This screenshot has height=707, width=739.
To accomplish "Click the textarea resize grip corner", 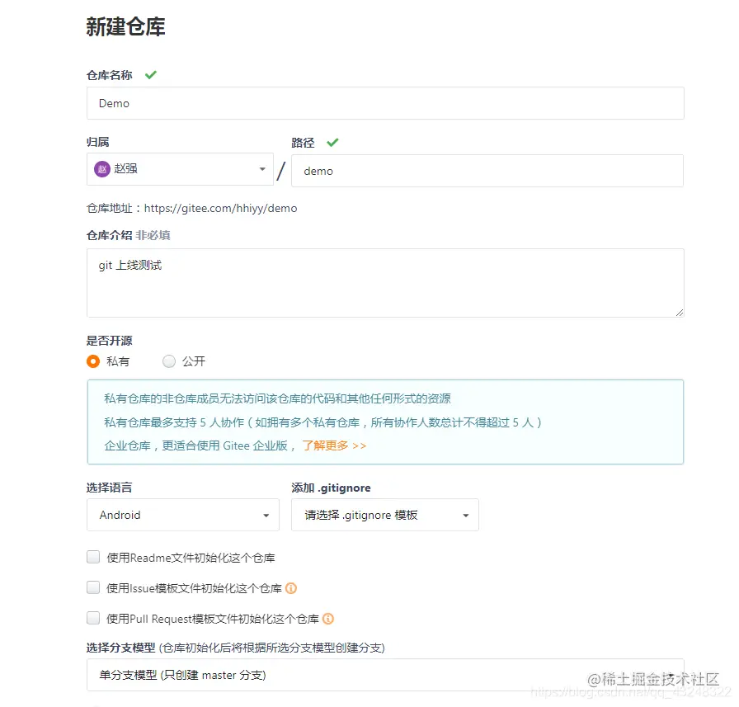I will coord(680,312).
